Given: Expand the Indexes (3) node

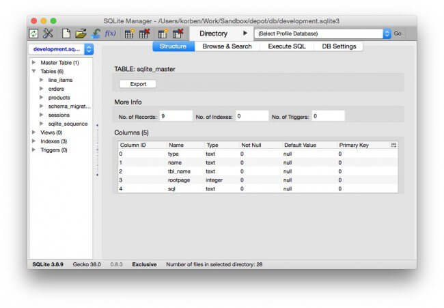Looking at the screenshot, I should [x=33, y=141].
